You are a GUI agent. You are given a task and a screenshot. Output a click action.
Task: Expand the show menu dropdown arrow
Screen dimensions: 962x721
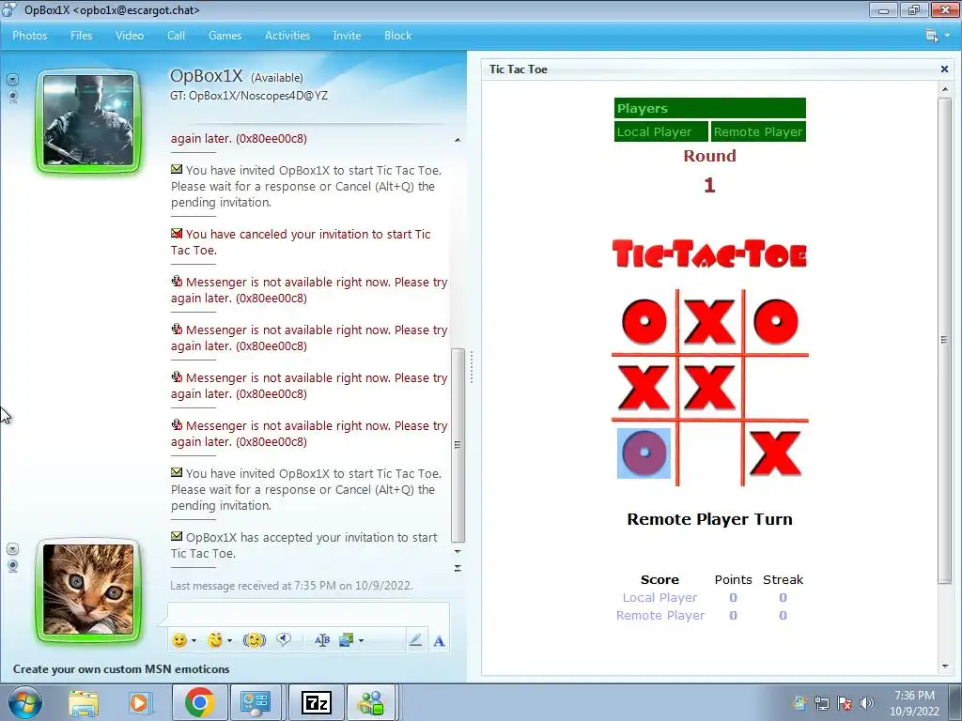click(947, 36)
